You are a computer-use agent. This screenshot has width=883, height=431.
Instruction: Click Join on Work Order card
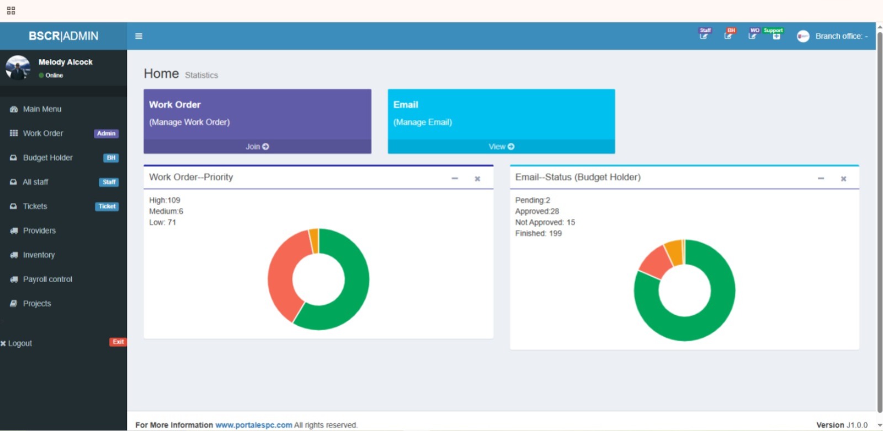pyautogui.click(x=257, y=147)
